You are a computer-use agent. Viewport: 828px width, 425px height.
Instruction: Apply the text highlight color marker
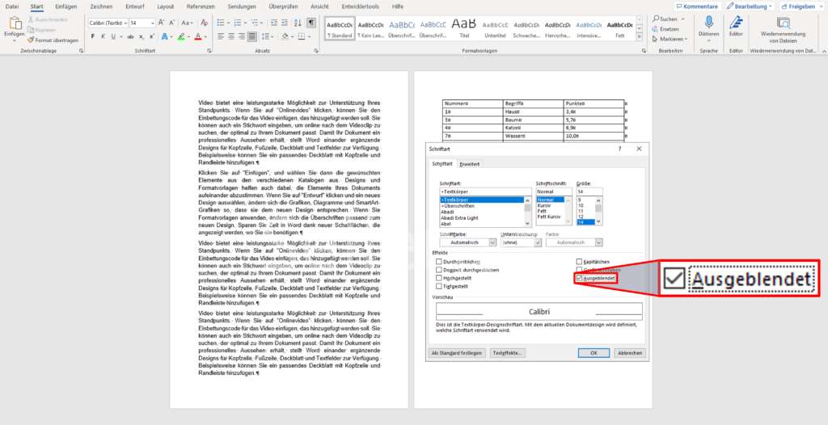pyautogui.click(x=181, y=36)
